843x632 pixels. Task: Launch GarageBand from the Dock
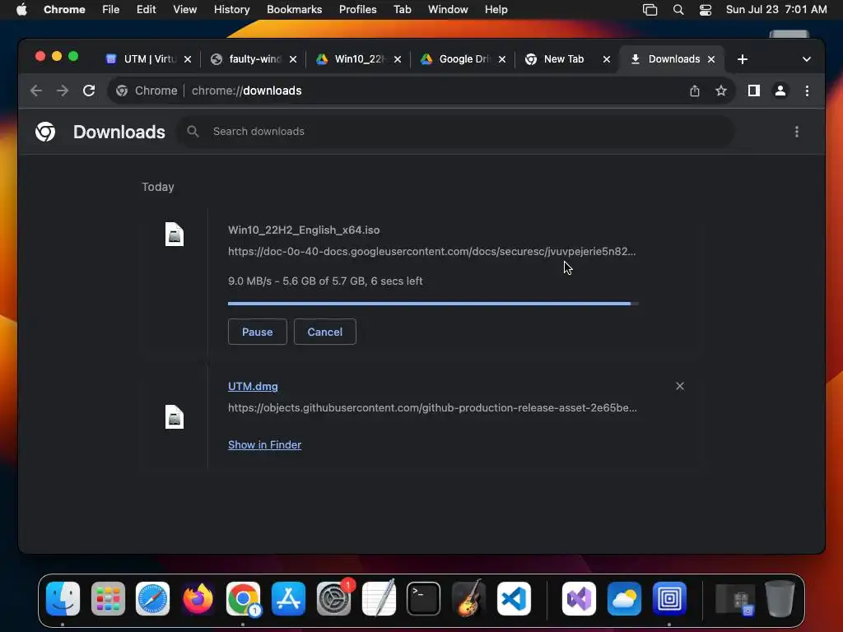(468, 598)
